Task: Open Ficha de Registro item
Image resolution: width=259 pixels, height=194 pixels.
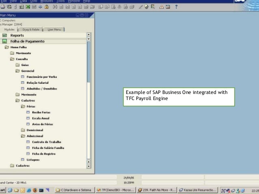Action: pyautogui.click(x=44, y=154)
